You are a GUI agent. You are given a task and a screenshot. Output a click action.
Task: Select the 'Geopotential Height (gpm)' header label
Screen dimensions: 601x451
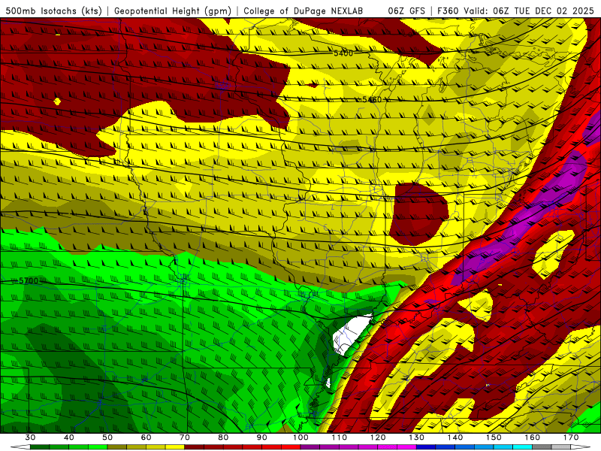pos(173,11)
